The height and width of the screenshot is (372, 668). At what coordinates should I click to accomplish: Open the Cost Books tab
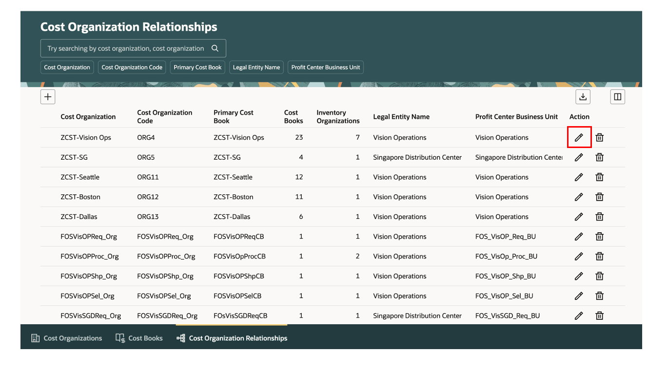coord(139,338)
